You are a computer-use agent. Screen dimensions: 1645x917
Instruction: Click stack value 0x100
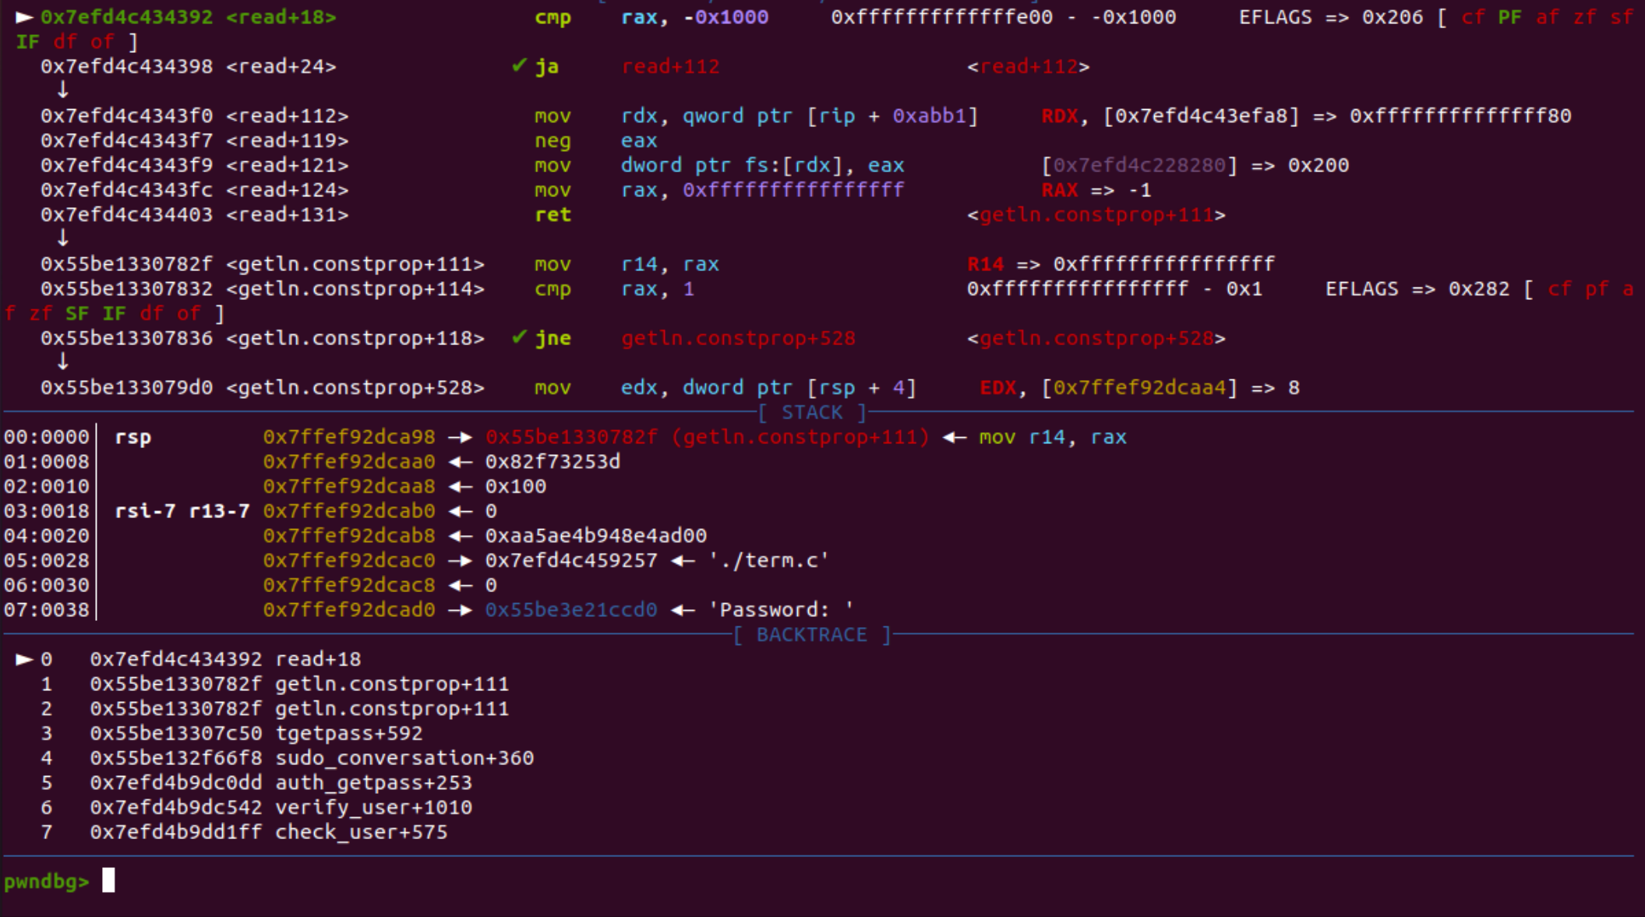515,486
